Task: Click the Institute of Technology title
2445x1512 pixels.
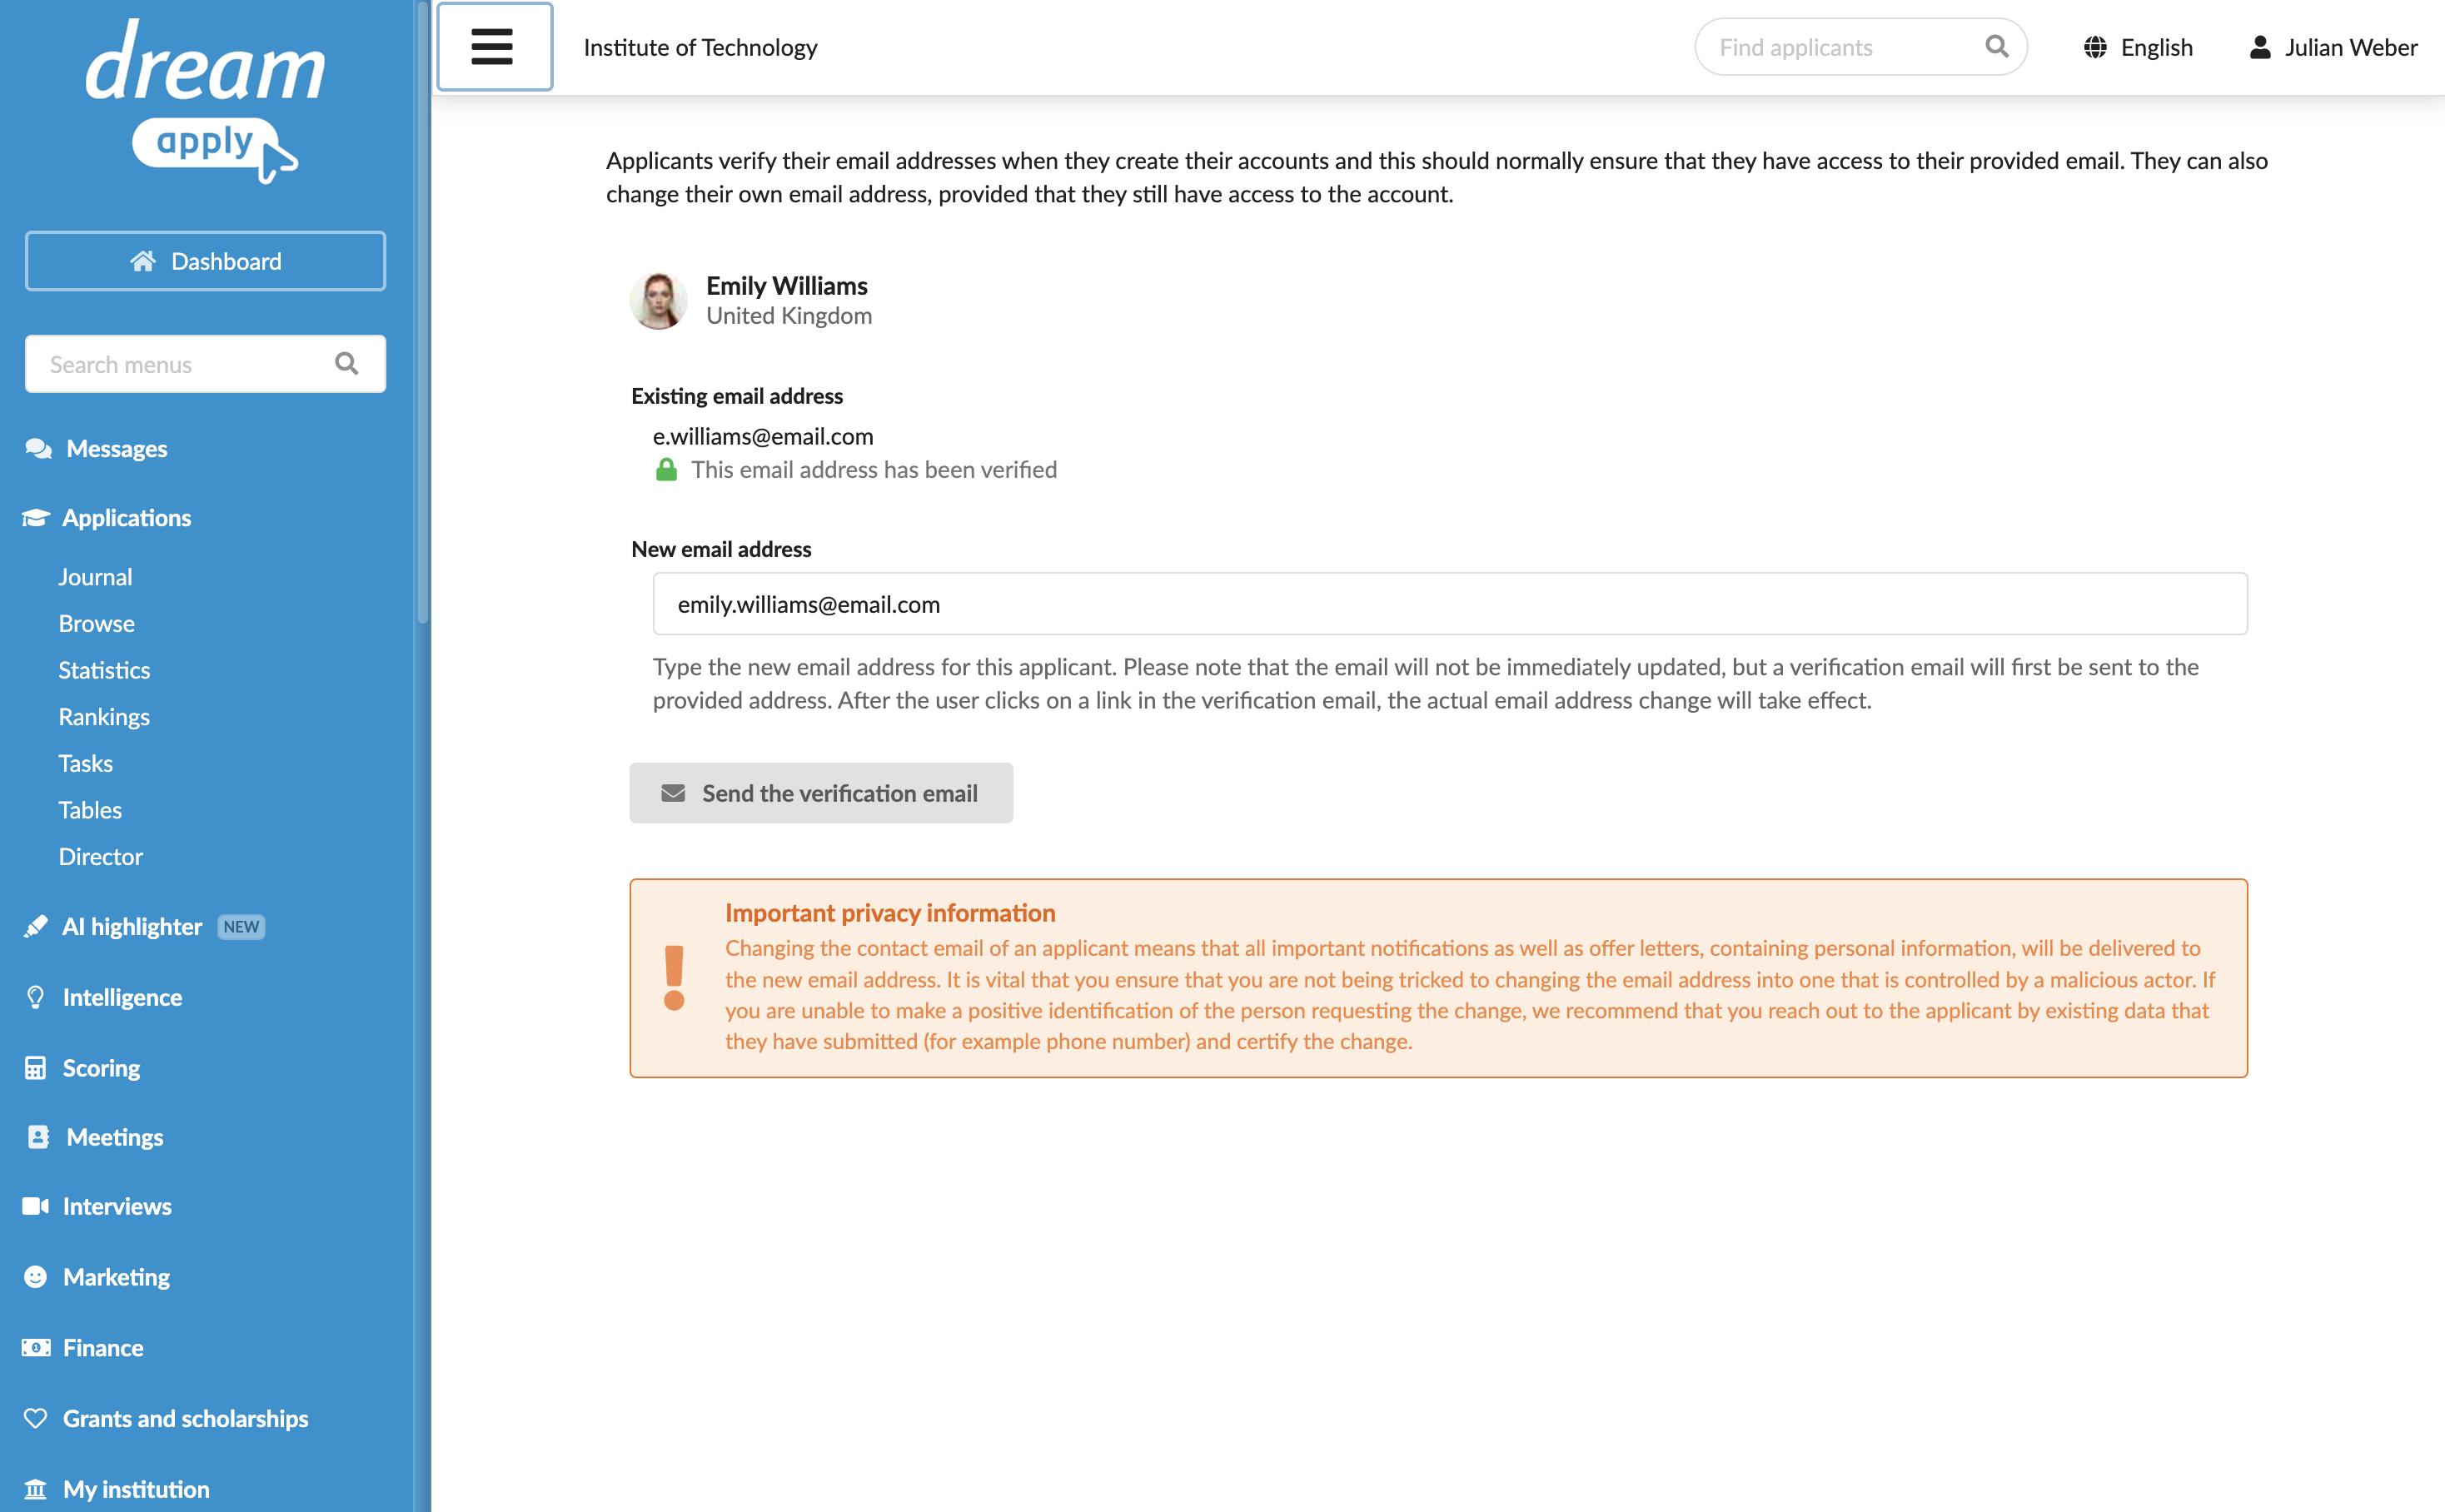Action: [x=700, y=47]
